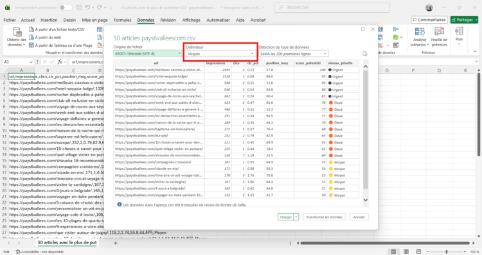This screenshot has width=482, height=255.
Task: Open the Délimiteur dropdown set to Virgule
Action: (220, 54)
